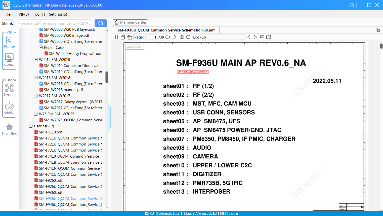Open the Computer category icon
Image resolution: width=383 pixels, height=216 pixels.
(x=9, y=60)
